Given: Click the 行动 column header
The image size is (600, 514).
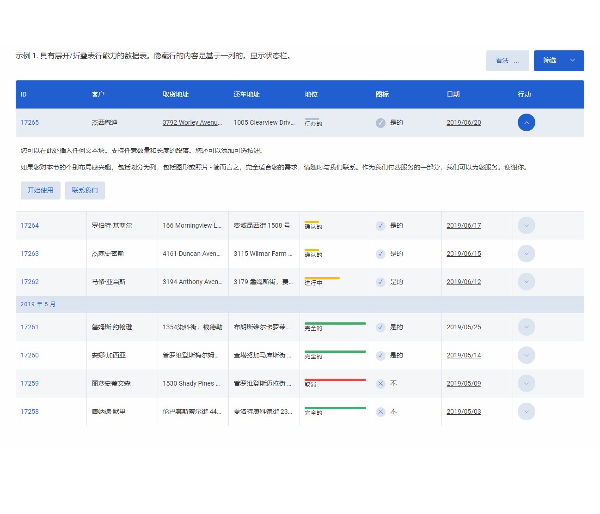Looking at the screenshot, I should click(524, 94).
